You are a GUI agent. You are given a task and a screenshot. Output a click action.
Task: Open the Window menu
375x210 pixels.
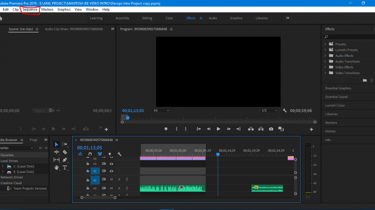pos(92,10)
